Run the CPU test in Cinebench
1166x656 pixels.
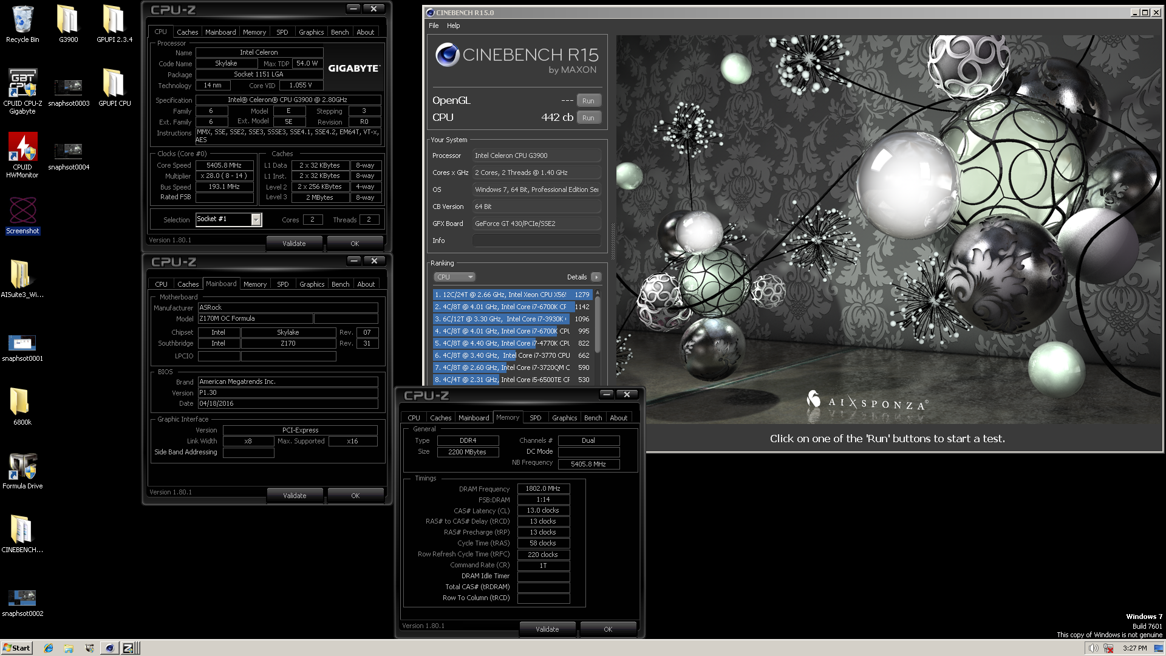(588, 118)
